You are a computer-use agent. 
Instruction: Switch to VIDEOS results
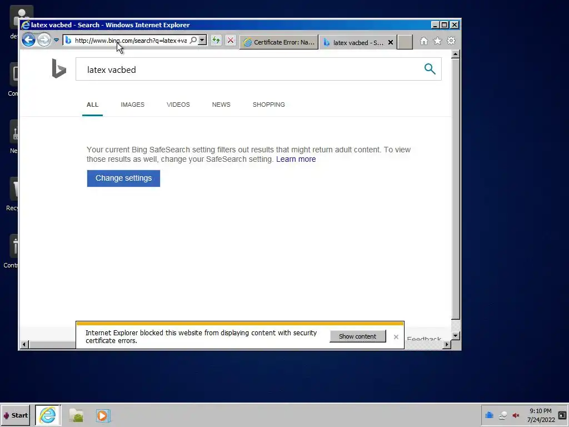(178, 105)
